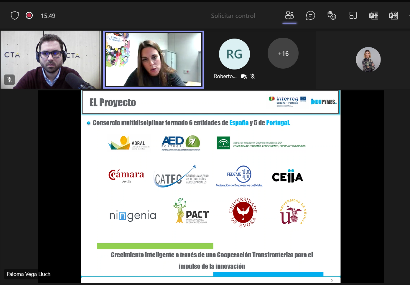The width and height of the screenshot is (410, 285).
Task: Click the Paloma Vega Lluch name label
Action: (29, 274)
